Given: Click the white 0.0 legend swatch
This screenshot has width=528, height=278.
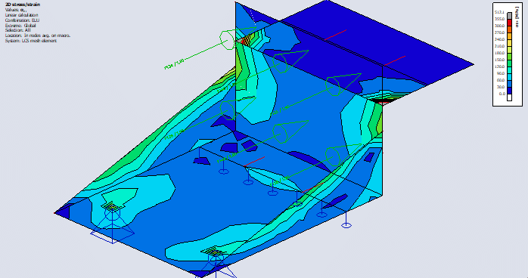Looking at the screenshot, I should (x=509, y=97).
